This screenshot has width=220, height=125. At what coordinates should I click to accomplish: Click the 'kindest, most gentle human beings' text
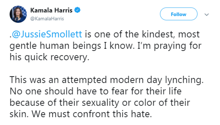[x=105, y=40]
